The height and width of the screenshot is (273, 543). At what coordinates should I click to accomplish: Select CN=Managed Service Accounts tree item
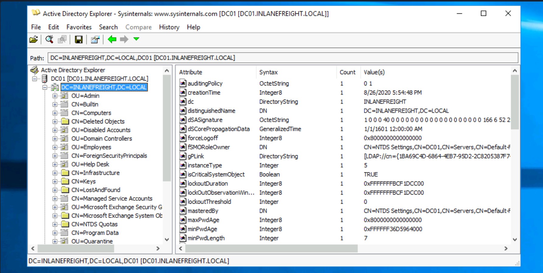pyautogui.click(x=112, y=199)
